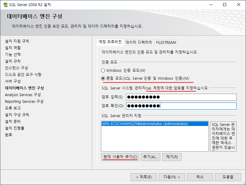
Task: Click the 인스턴스 구성 step
Action: (x=16, y=68)
